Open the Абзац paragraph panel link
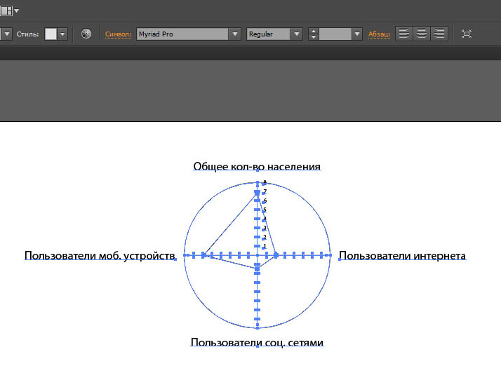This screenshot has width=501, height=380. 379,34
